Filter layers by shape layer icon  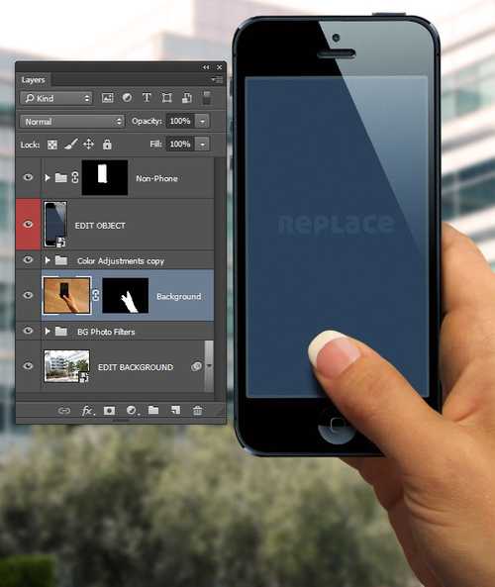click(x=166, y=98)
